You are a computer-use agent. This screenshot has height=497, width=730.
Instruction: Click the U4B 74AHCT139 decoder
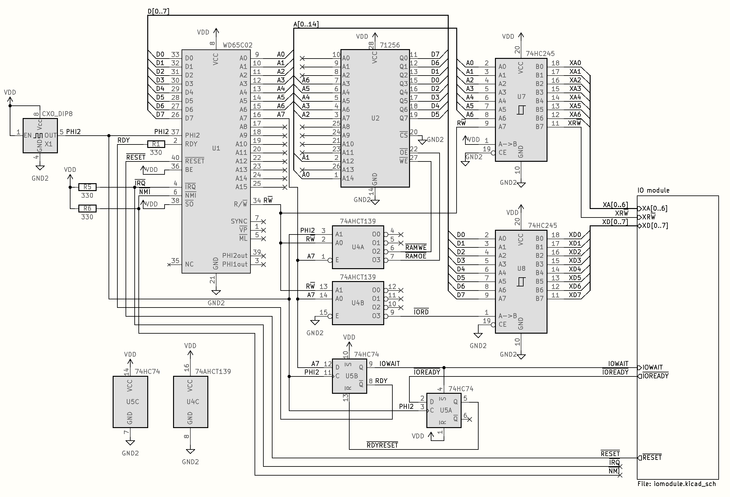[x=358, y=303]
